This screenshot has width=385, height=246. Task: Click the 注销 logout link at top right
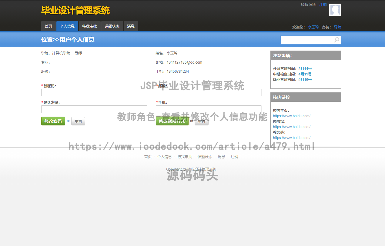tap(323, 5)
